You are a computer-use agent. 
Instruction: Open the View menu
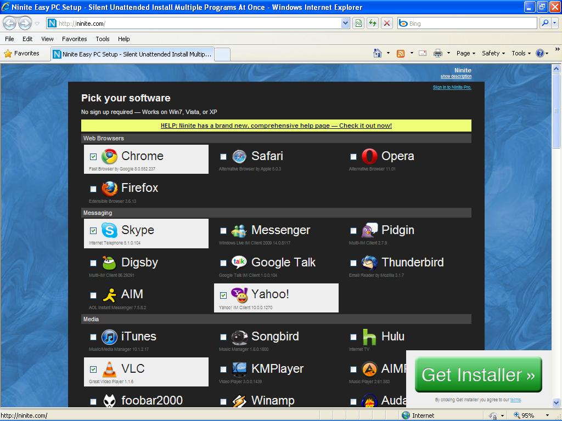47,39
